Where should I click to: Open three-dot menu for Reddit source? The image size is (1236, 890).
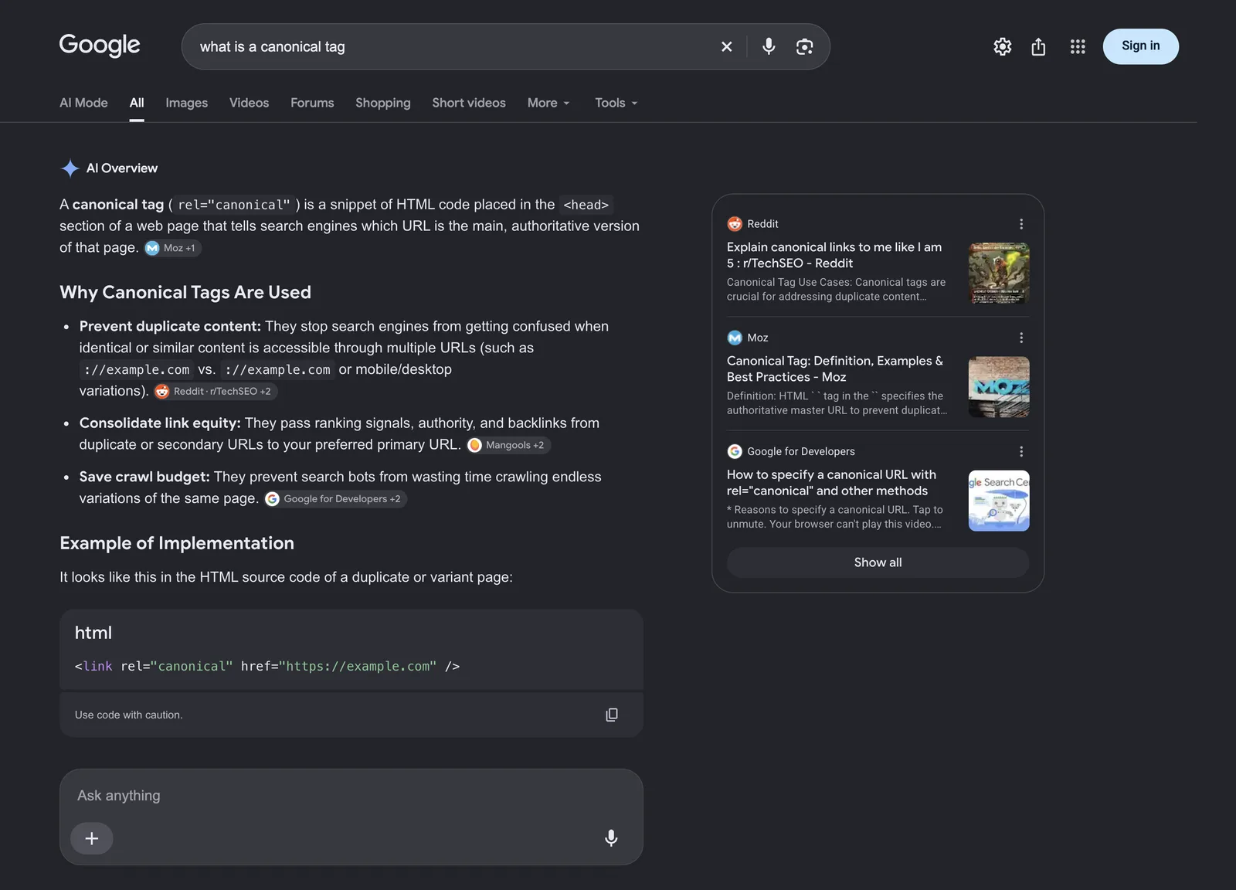click(1021, 224)
